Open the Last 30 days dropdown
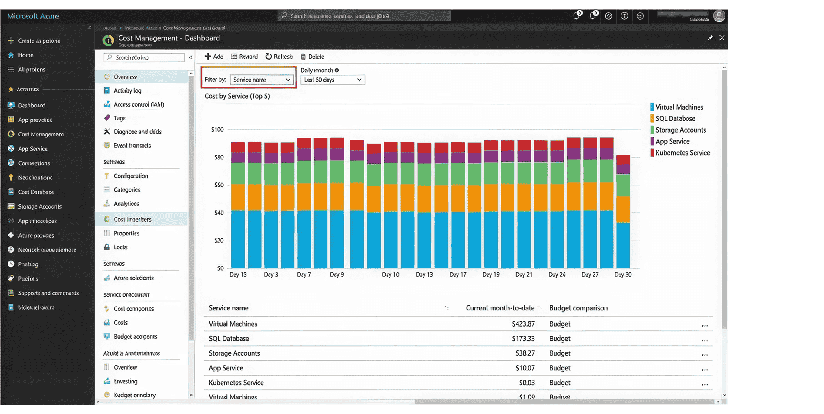The image size is (824, 414). 332,80
